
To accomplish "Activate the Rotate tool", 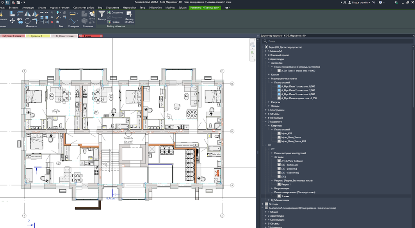I will point(28,21).
